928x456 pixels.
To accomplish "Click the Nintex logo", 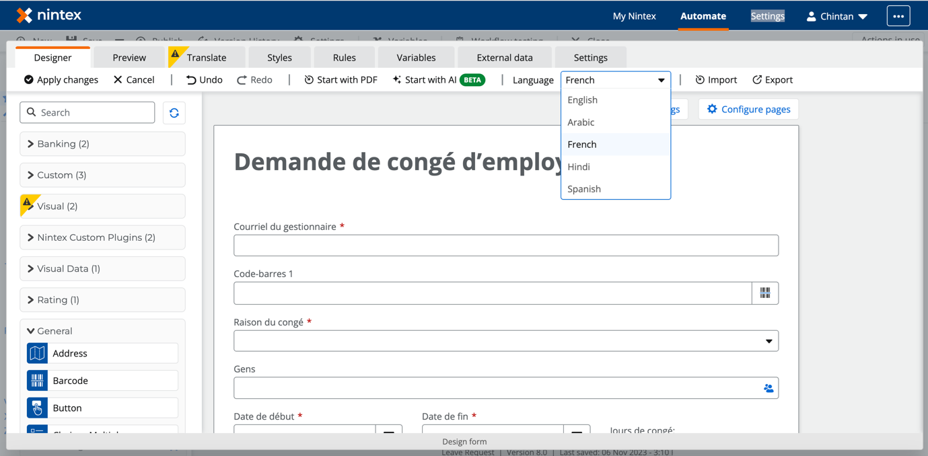I will pyautogui.click(x=48, y=15).
